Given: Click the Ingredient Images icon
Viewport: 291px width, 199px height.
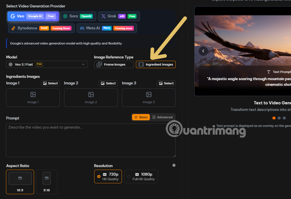Looking at the screenshot, I should click(x=141, y=65).
